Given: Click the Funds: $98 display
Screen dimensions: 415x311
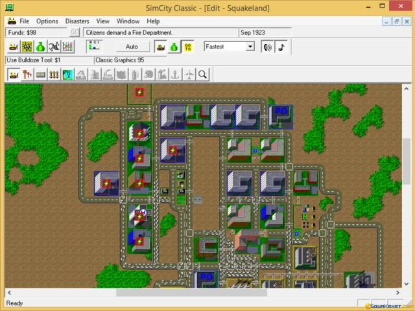Looking at the screenshot, I should point(36,32).
